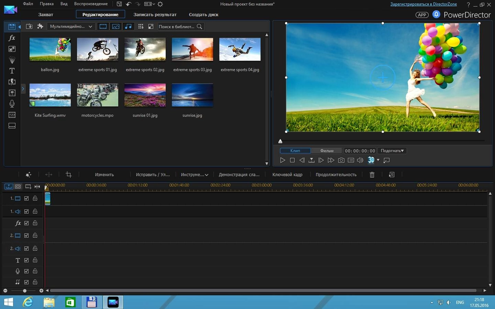Image resolution: width=495 pixels, height=309 pixels.
Task: Open the media library type dropdown
Action: click(71, 26)
